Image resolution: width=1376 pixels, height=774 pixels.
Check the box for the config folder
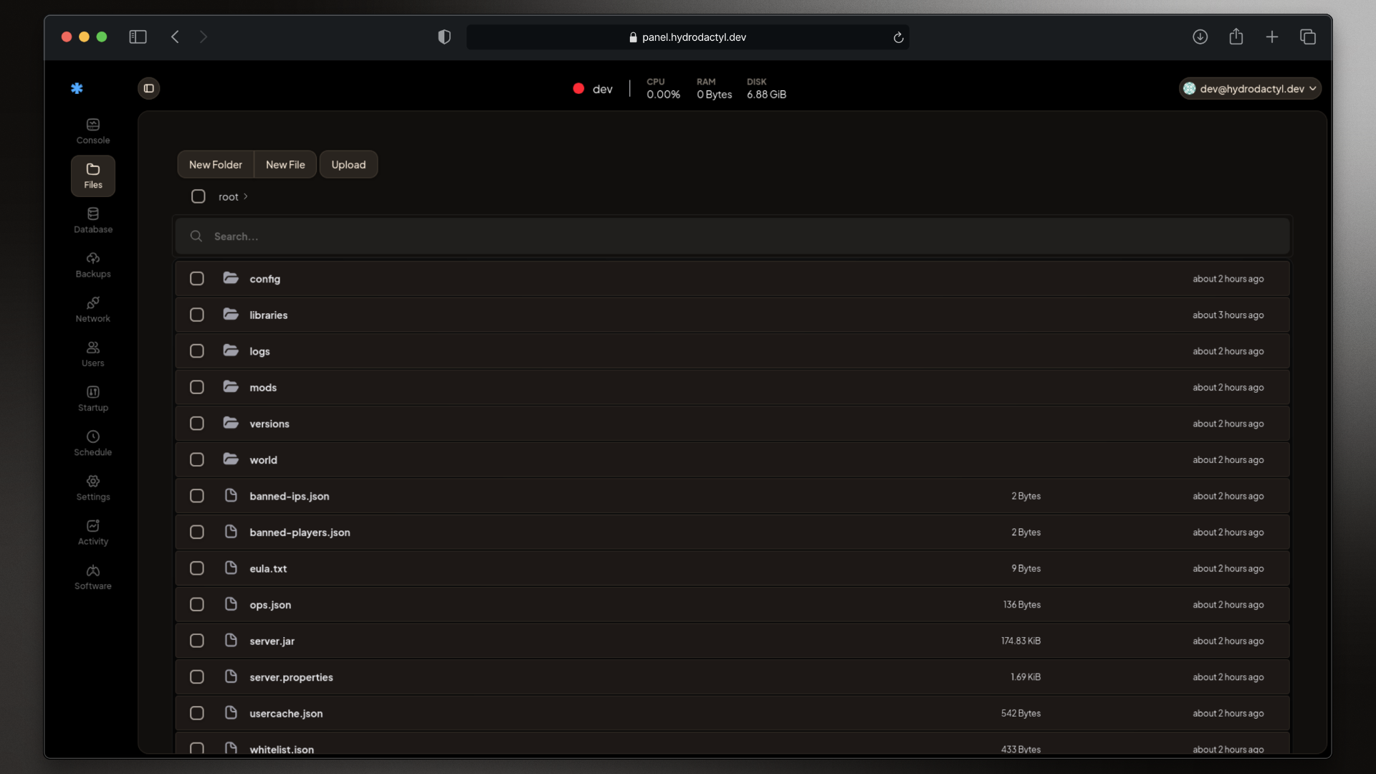click(197, 279)
